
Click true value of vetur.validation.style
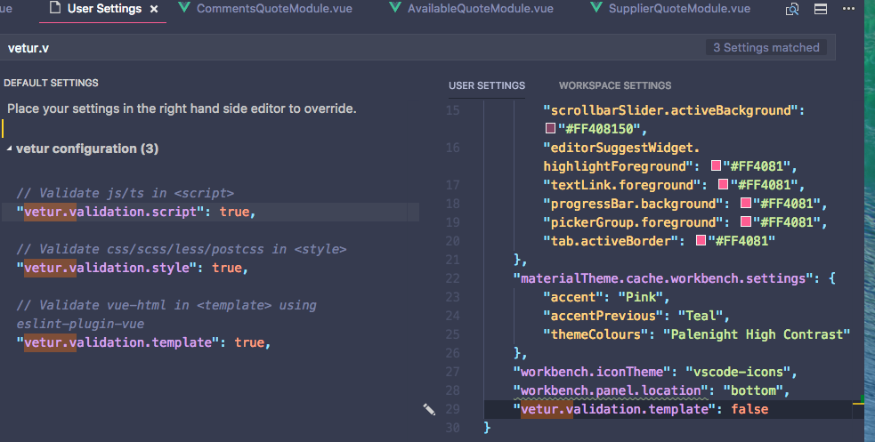tap(227, 268)
